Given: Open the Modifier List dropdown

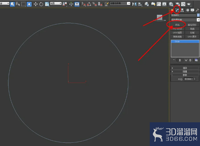Looking at the screenshot, I should tap(185, 20).
